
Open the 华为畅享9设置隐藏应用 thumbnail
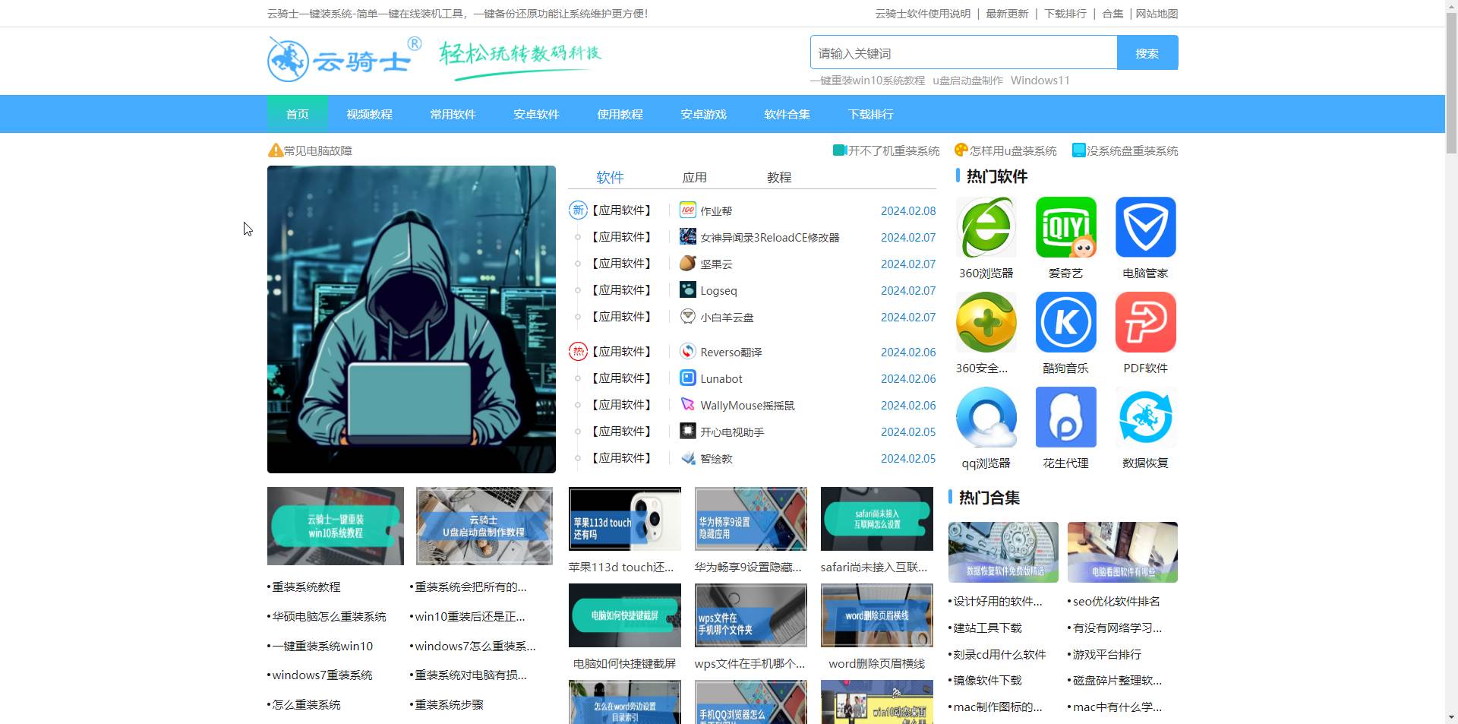(751, 519)
